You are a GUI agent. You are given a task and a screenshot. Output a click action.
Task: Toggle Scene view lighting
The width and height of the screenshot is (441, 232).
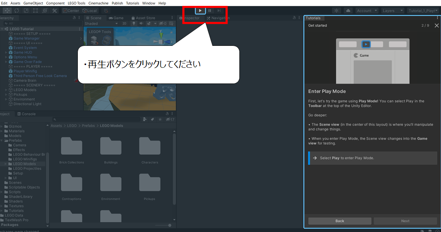click(134, 24)
